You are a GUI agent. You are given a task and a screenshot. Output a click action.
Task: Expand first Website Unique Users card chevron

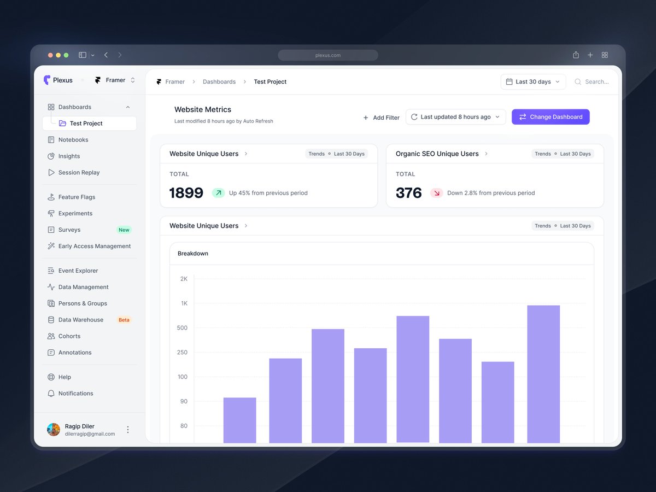[246, 154]
